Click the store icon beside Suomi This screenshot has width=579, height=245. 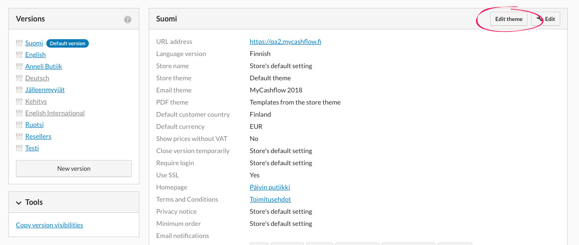point(19,43)
